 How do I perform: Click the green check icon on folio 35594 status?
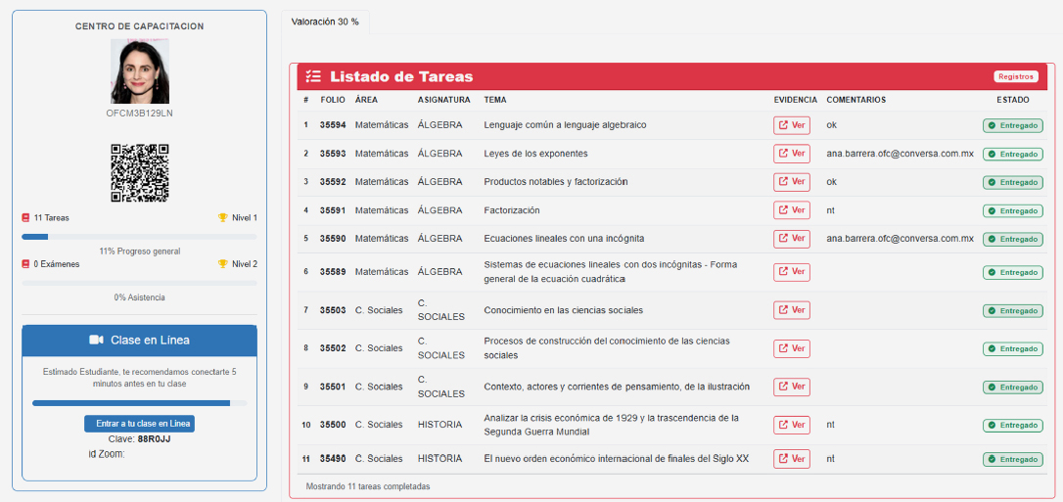coord(992,126)
